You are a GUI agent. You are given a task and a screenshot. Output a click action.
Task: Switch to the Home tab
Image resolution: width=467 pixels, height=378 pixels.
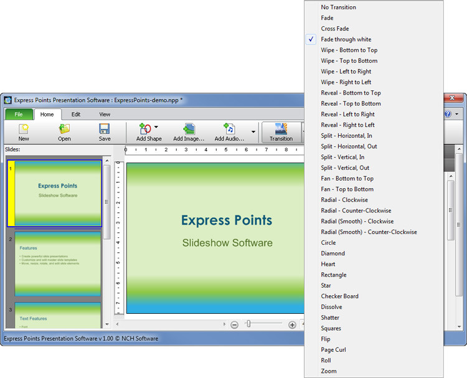[x=47, y=115]
